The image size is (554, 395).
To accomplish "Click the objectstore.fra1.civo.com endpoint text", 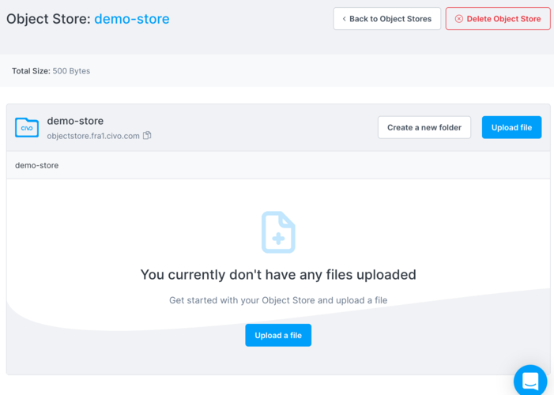I will point(93,136).
